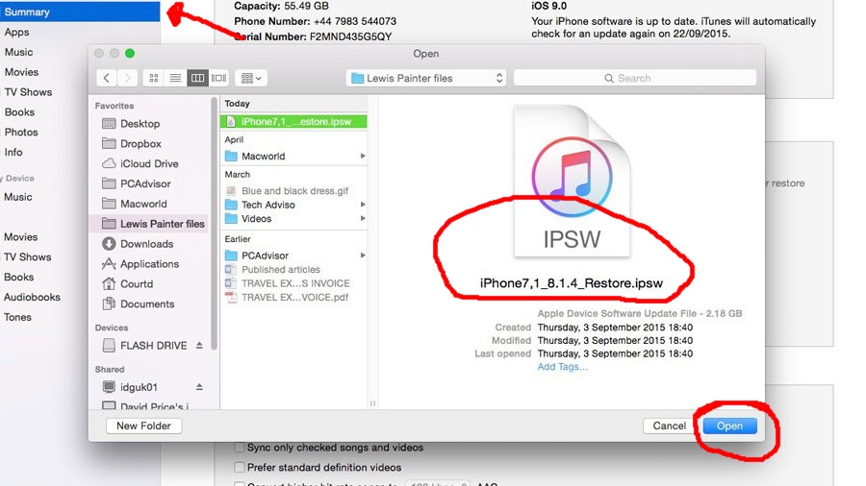This screenshot has height=486, width=866.
Task: Open Tones on device in iTunes
Action: click(x=17, y=317)
